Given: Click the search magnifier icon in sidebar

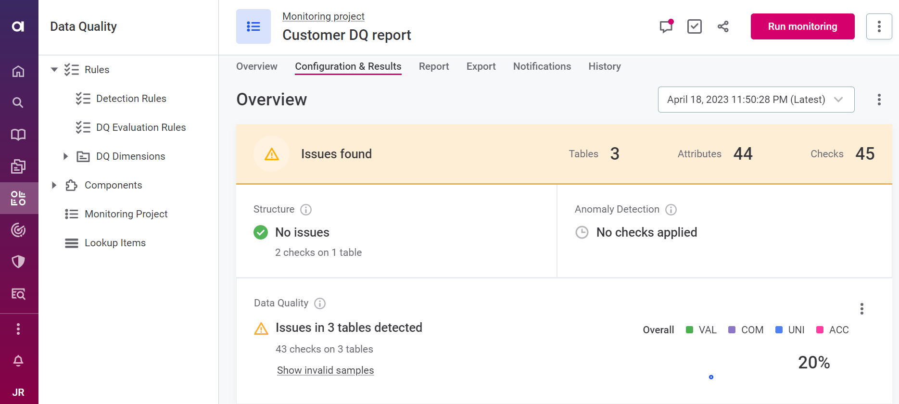Looking at the screenshot, I should tap(18, 102).
